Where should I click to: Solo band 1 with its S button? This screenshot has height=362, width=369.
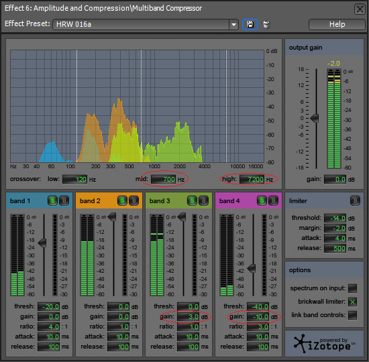(x=52, y=200)
